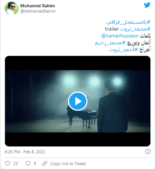Open tweet info circle icon

click(x=148, y=152)
